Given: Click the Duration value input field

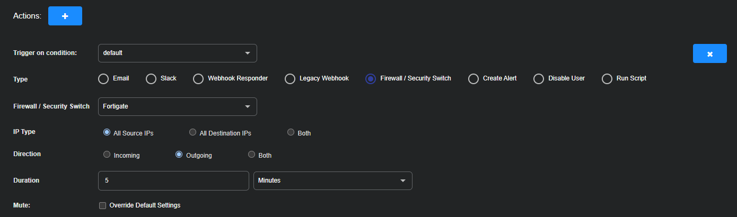Looking at the screenshot, I should pos(173,180).
